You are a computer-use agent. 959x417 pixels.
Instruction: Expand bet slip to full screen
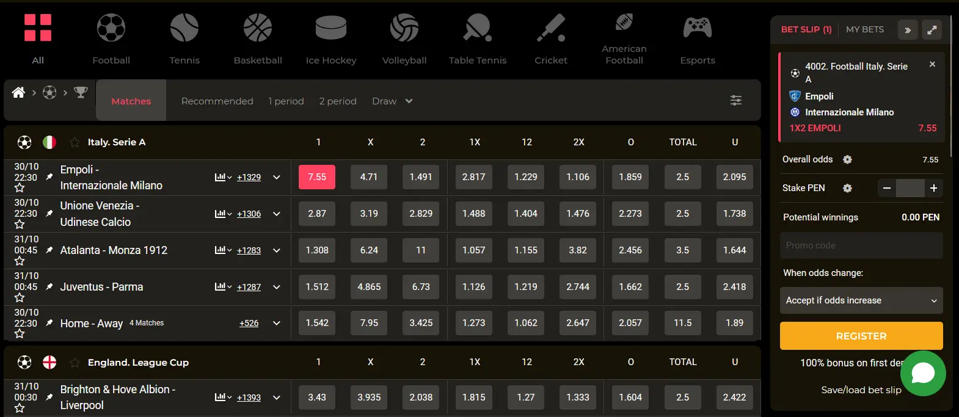pos(932,30)
